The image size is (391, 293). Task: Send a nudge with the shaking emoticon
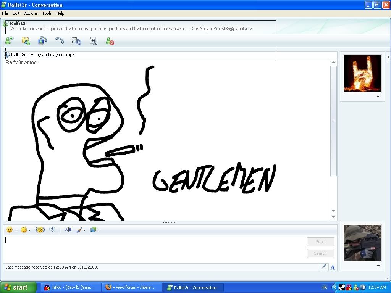tap(40, 230)
